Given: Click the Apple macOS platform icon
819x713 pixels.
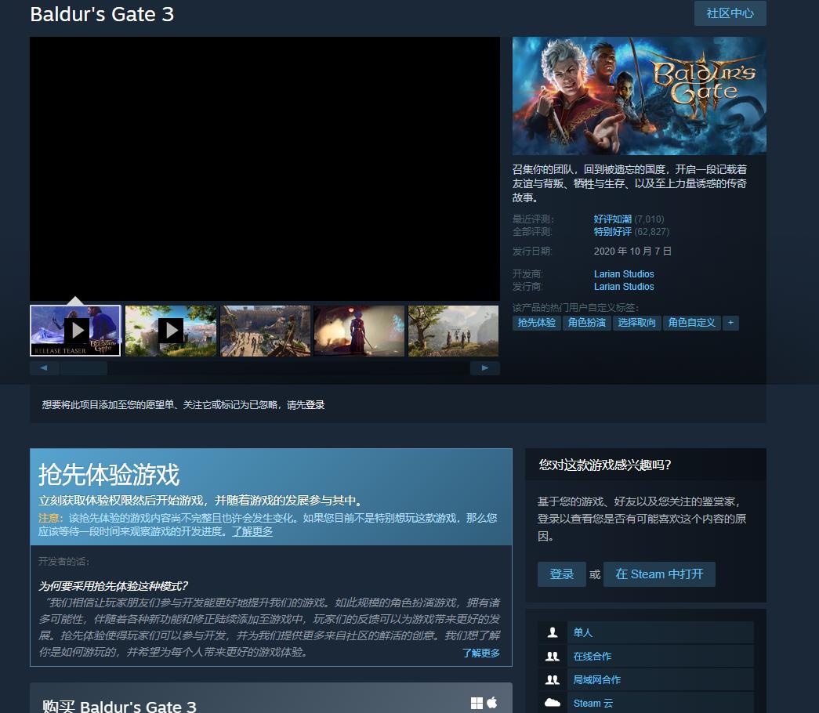Looking at the screenshot, I should click(x=492, y=703).
